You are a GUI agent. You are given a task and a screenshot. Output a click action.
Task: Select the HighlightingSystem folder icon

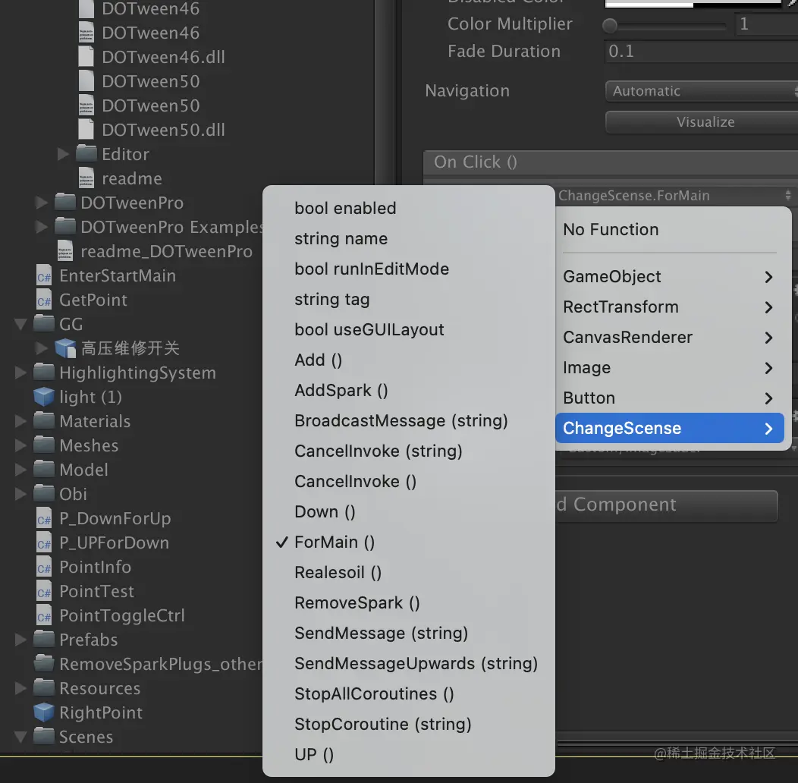coord(44,373)
